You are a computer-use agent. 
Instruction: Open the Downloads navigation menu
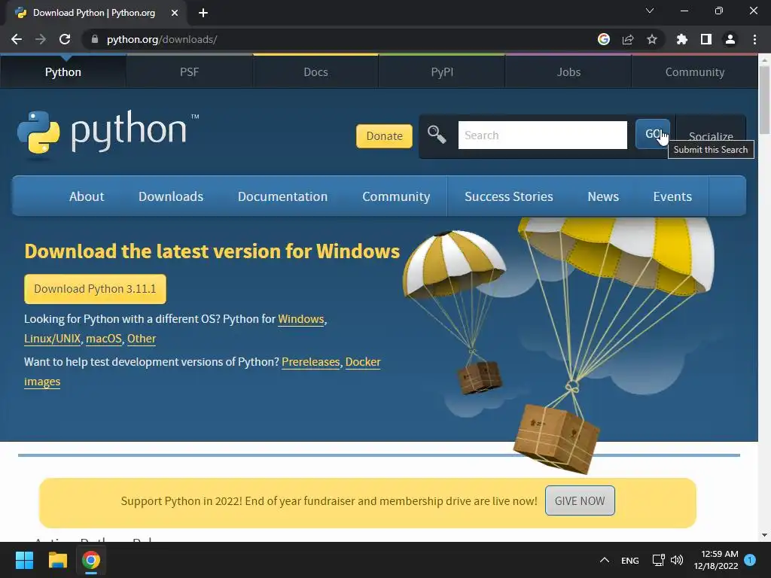coord(171,196)
